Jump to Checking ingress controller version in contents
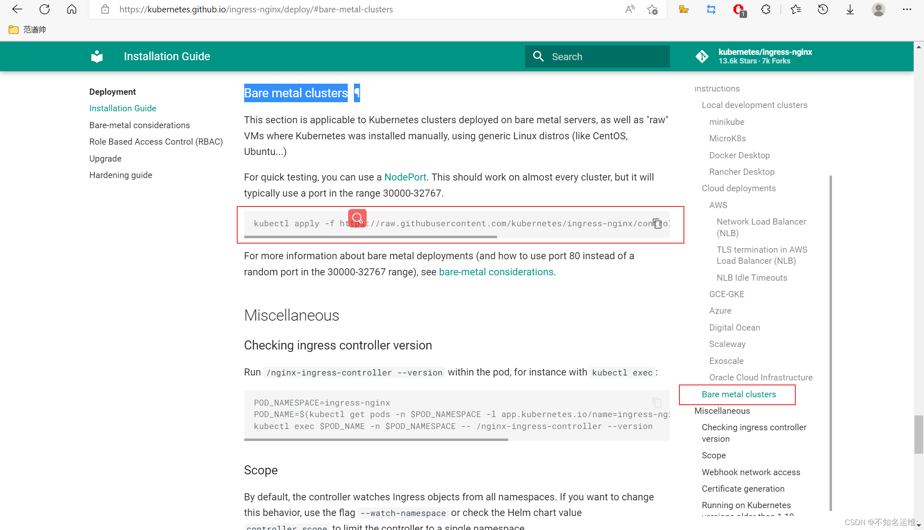924x530 pixels. [x=754, y=433]
